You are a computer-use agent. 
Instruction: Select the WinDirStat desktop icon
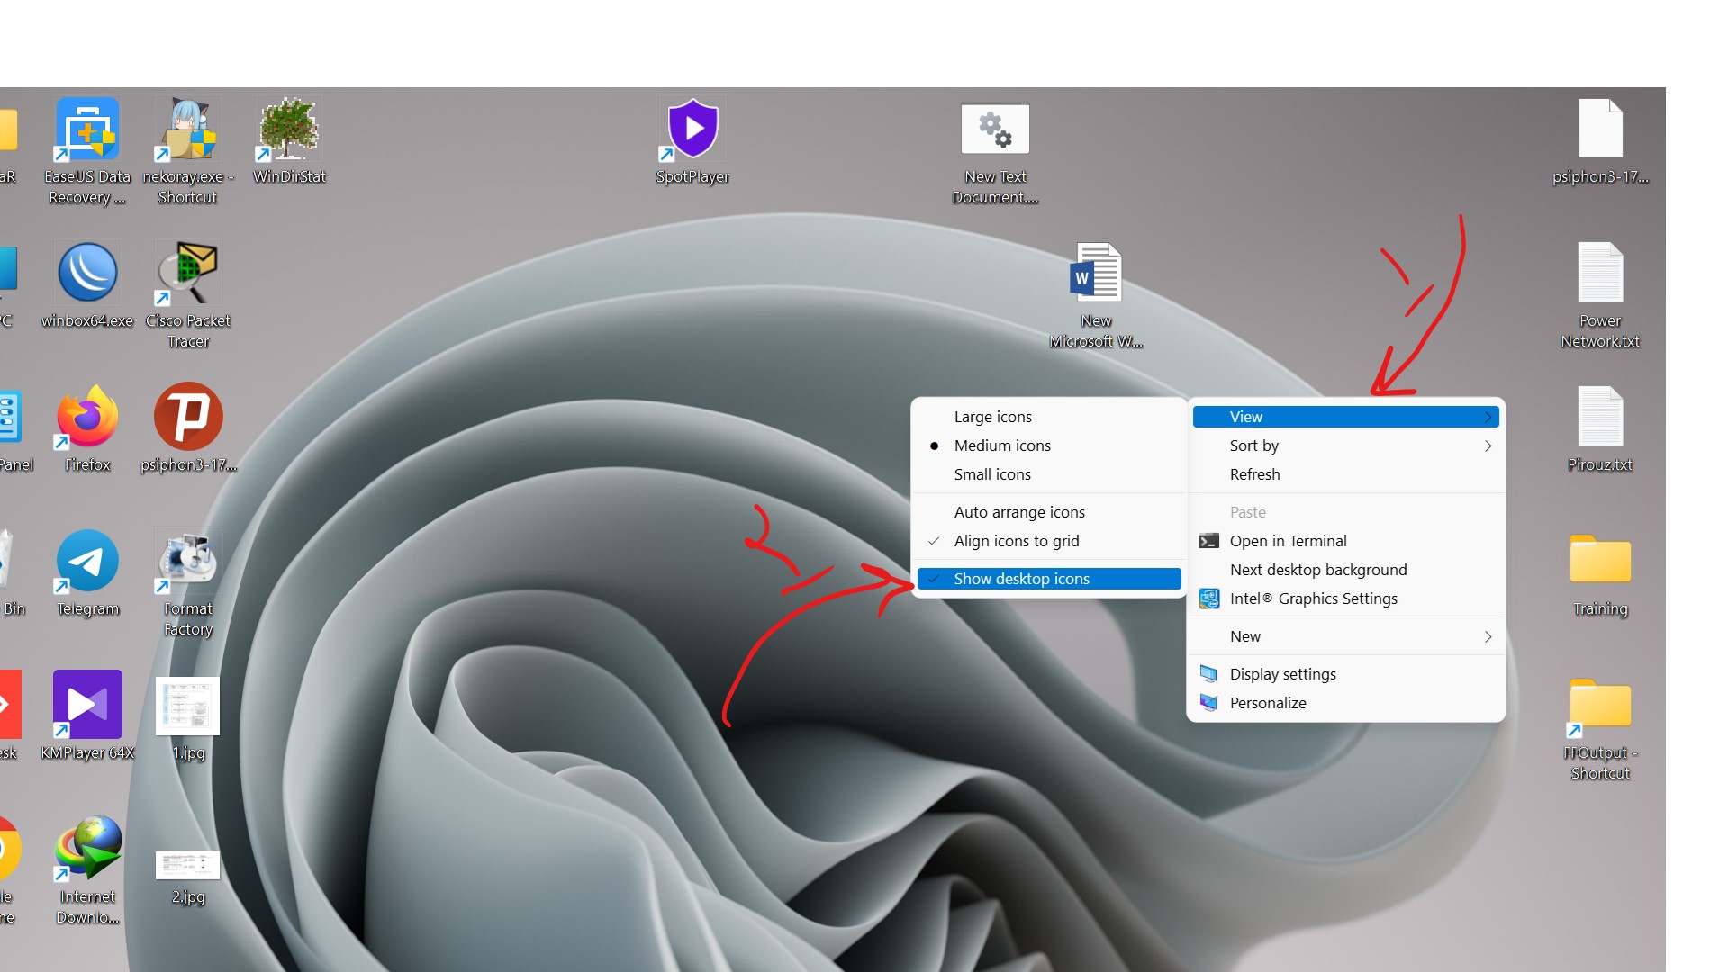point(289,130)
